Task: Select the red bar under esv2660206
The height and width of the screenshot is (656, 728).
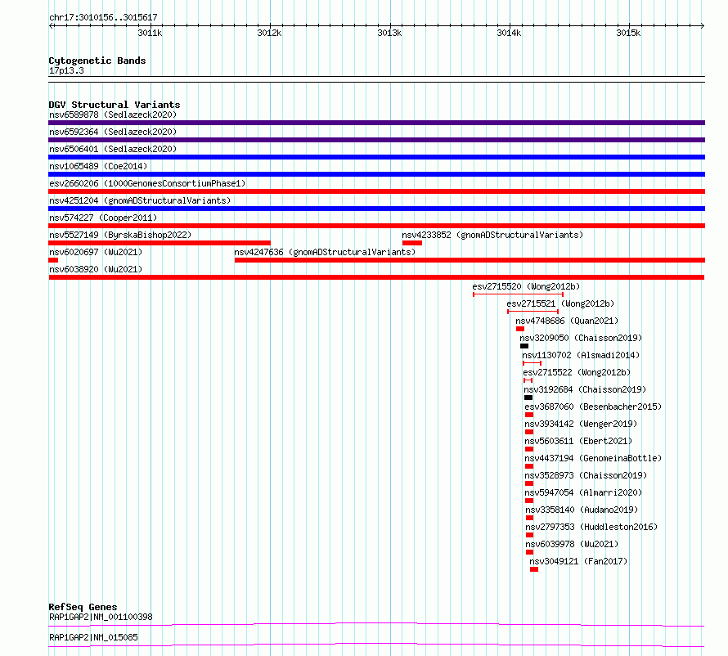Action: pos(376,191)
